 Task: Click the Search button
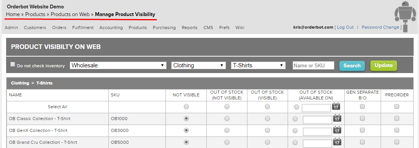352,66
